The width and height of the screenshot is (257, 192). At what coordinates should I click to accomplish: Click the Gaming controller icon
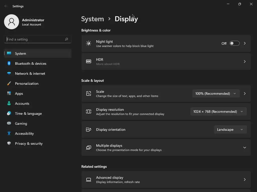(x=9, y=123)
